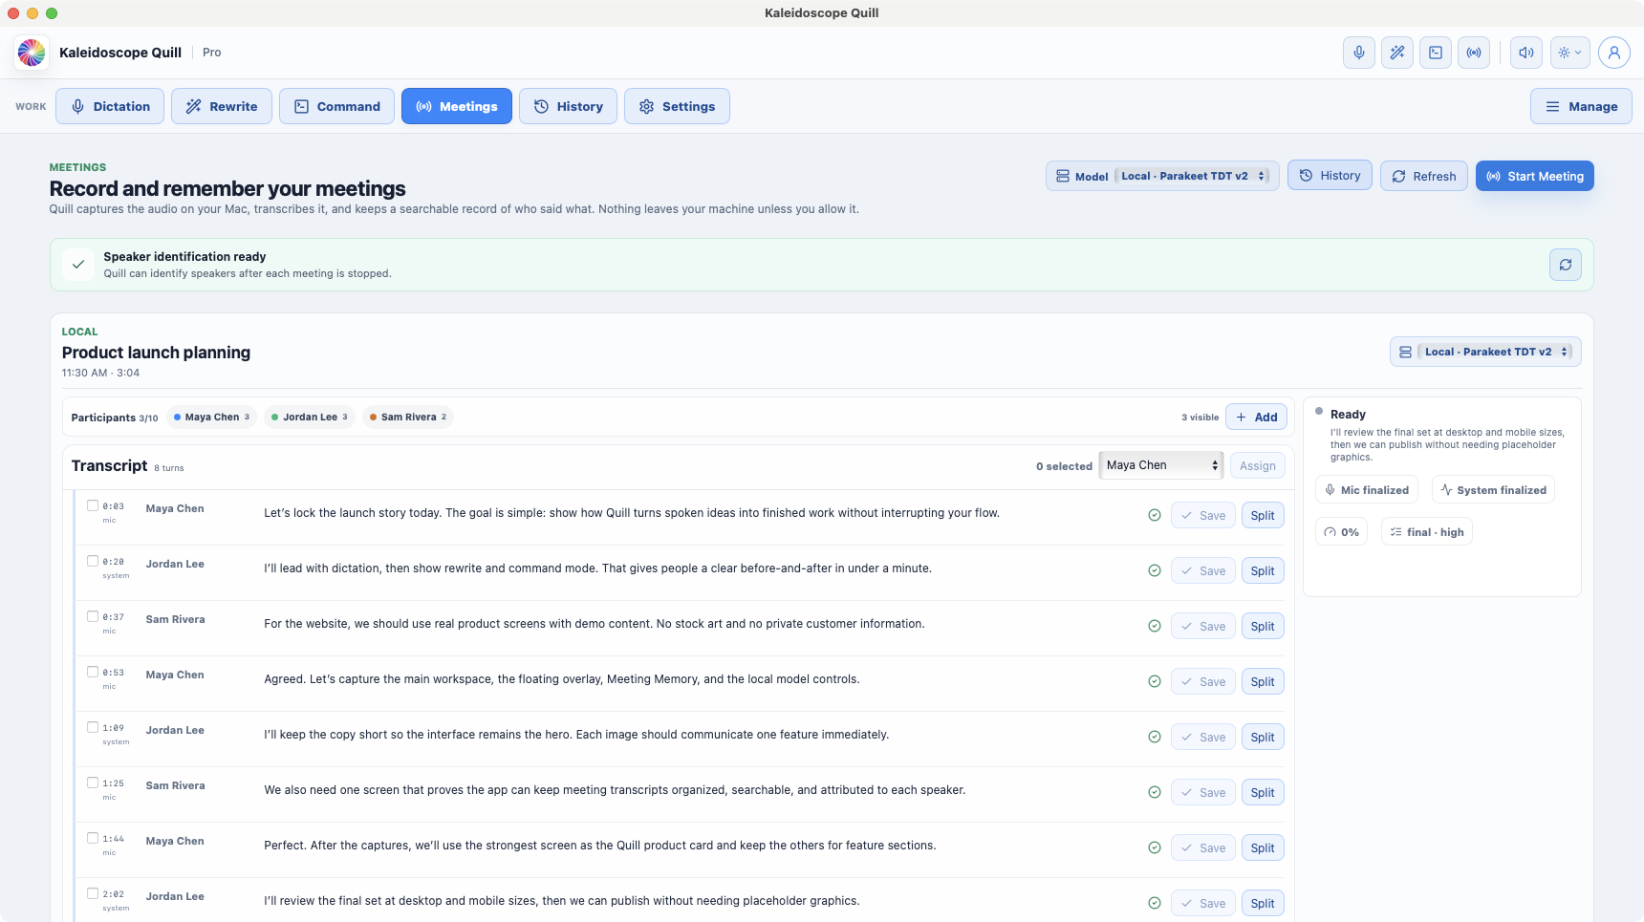Click the Product launch planning title

[156, 353]
